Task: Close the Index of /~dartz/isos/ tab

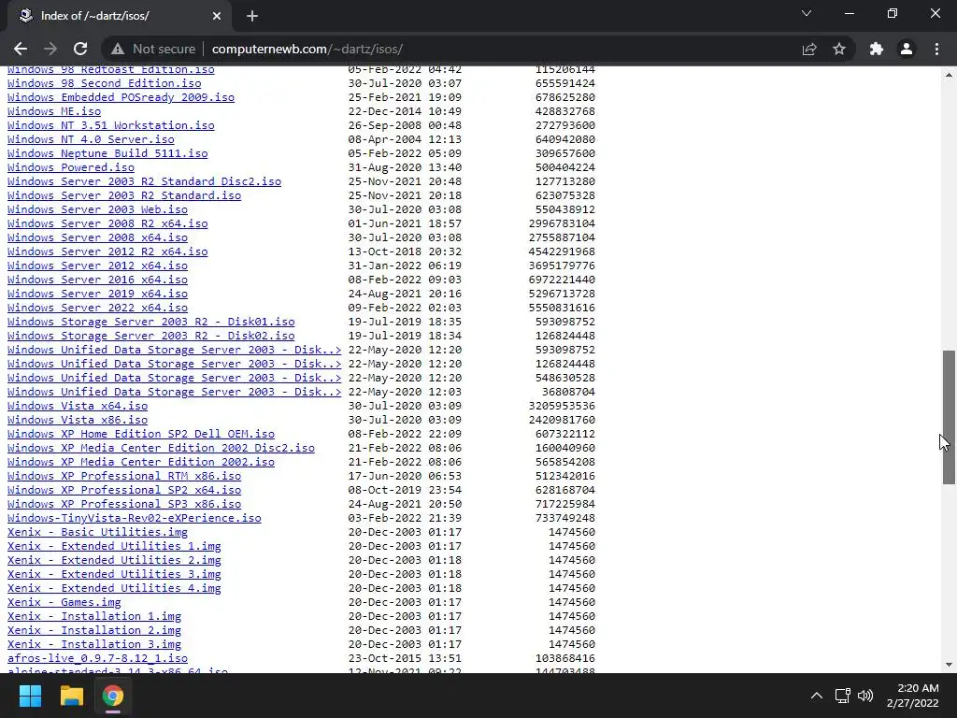Action: [x=217, y=16]
